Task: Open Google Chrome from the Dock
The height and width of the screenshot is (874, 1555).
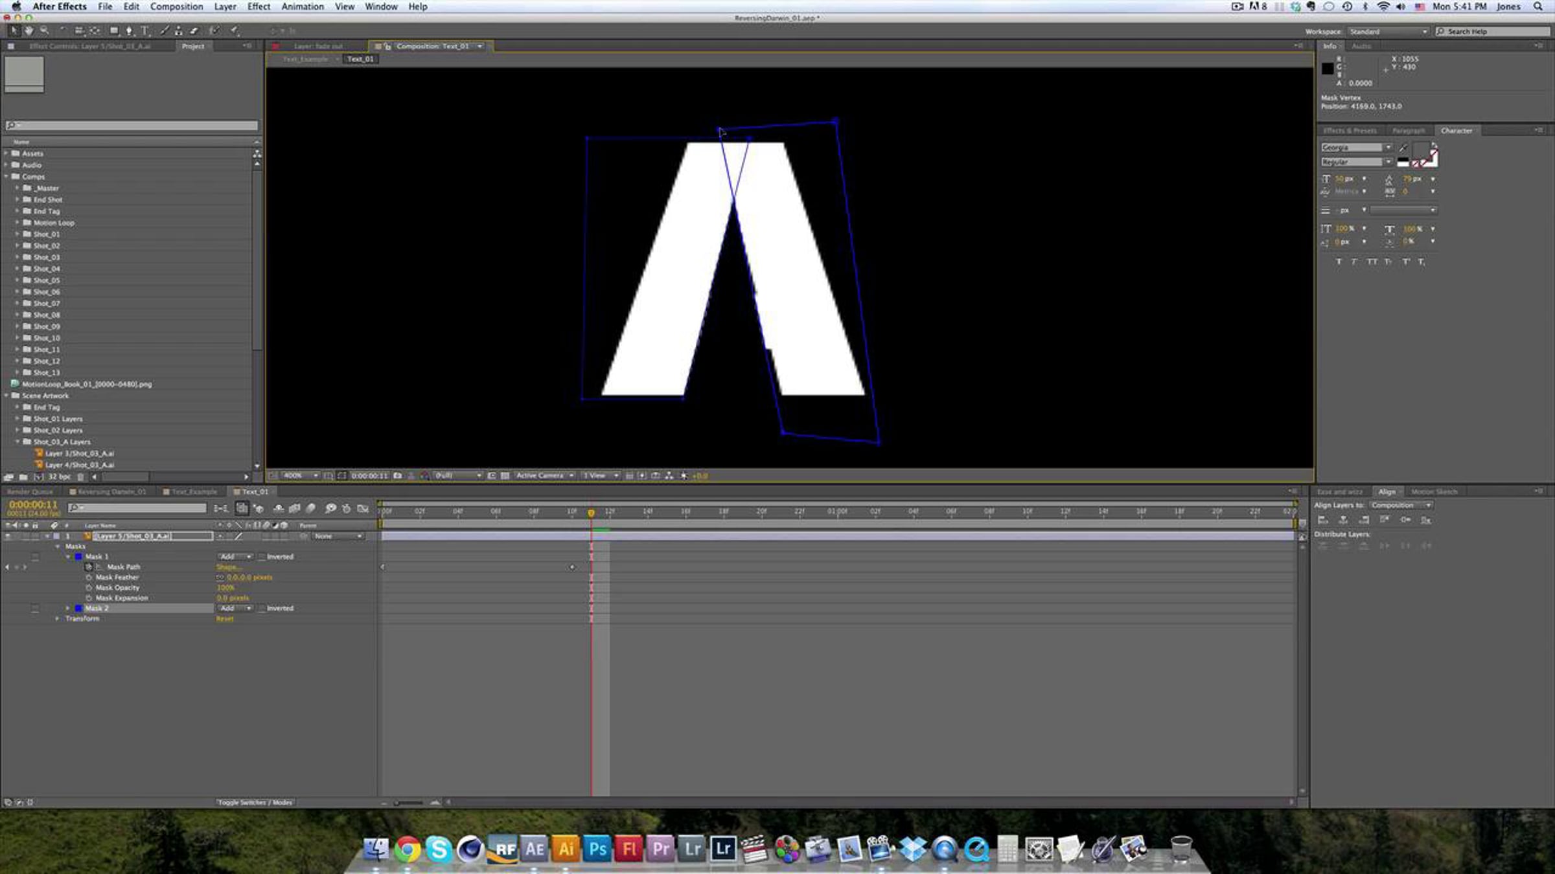Action: (408, 849)
